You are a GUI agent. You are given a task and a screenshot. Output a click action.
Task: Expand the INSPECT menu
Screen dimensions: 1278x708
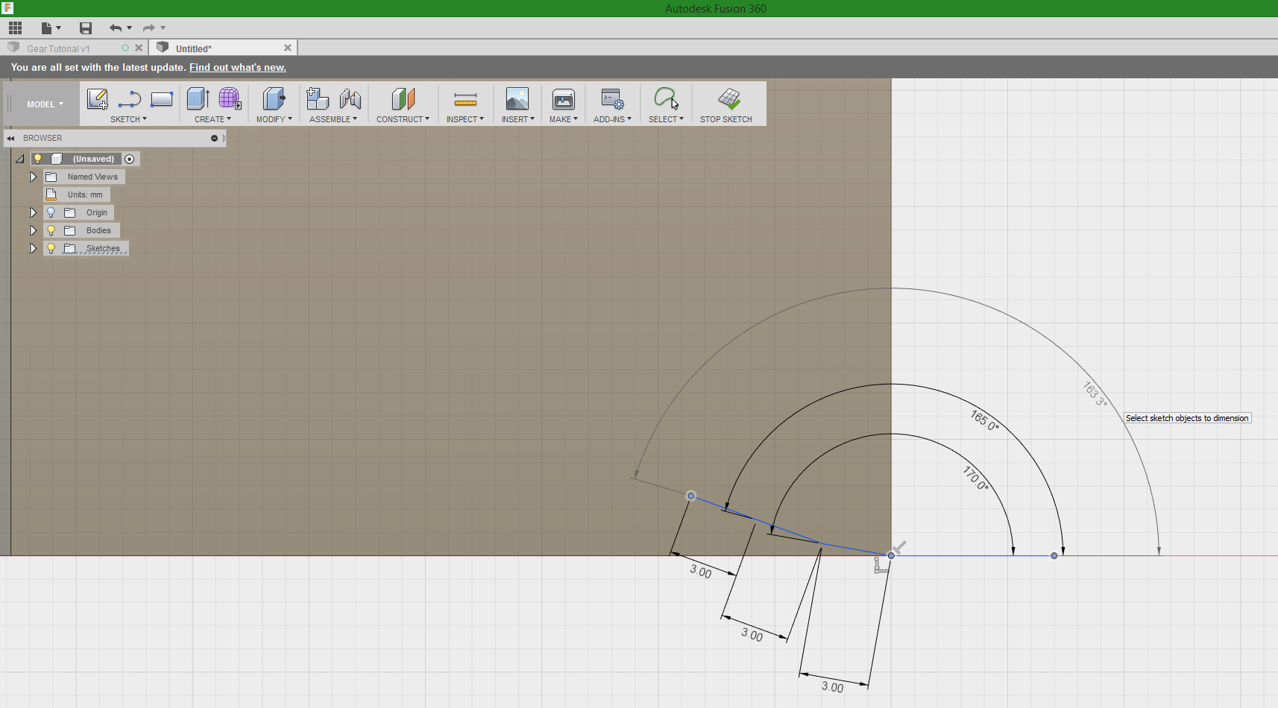[x=465, y=119]
